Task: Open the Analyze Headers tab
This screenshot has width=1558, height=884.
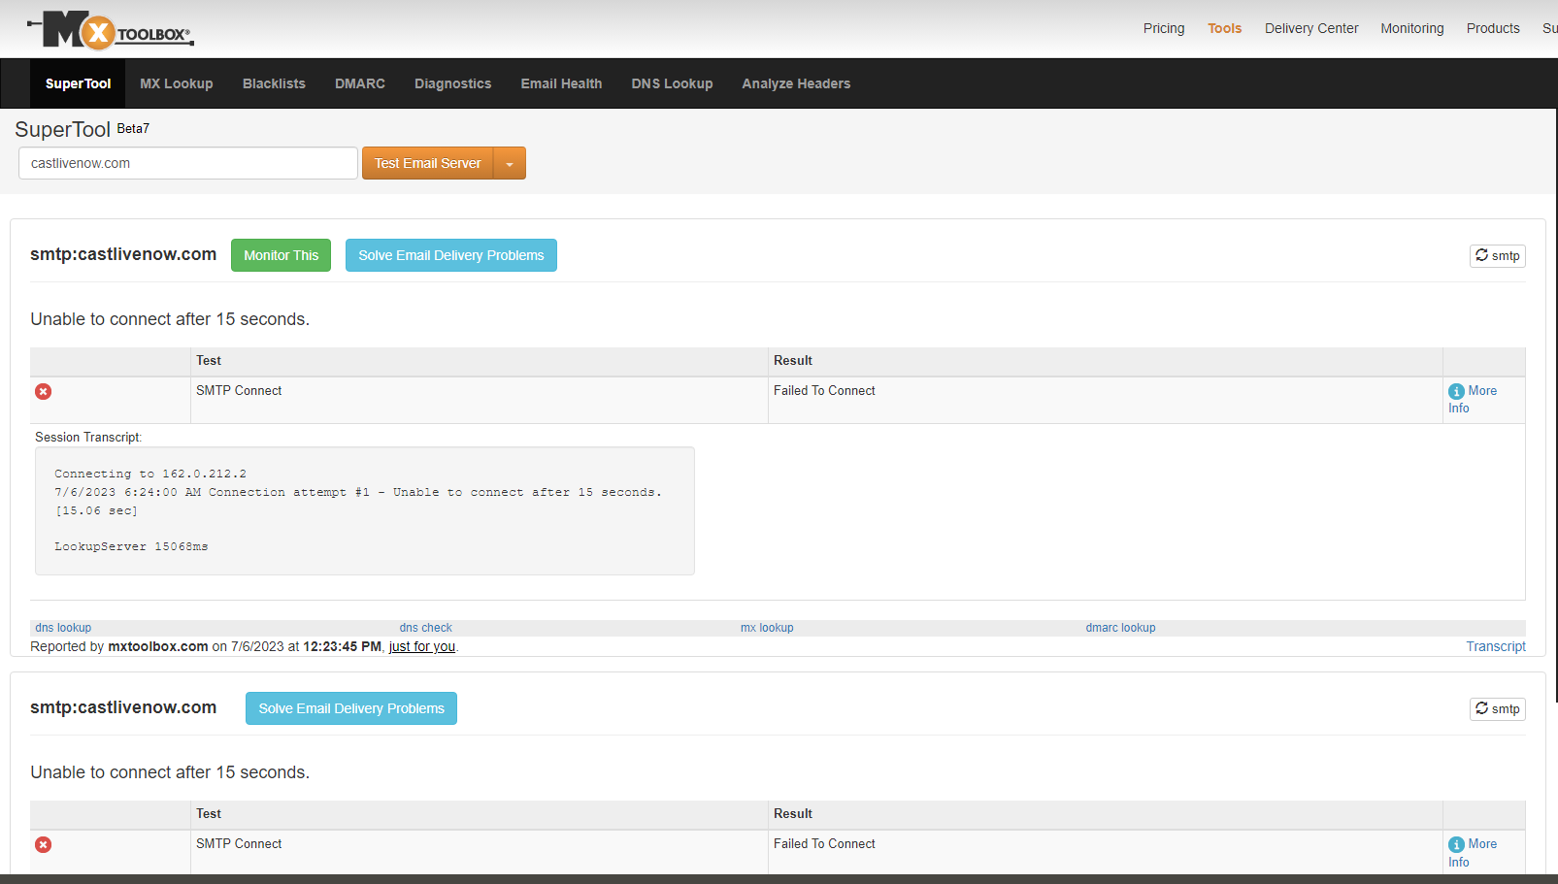Action: (796, 83)
